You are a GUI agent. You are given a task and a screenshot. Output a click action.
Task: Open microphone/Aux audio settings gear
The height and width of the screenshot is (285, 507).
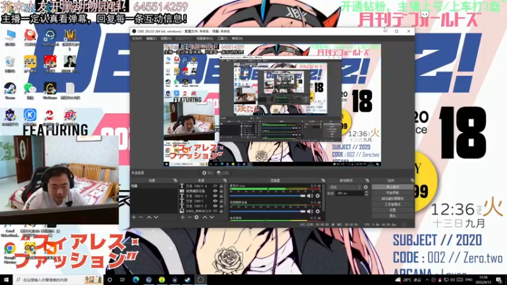tap(318, 196)
